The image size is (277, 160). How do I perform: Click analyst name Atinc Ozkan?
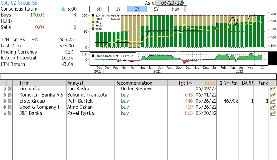tap(80, 107)
